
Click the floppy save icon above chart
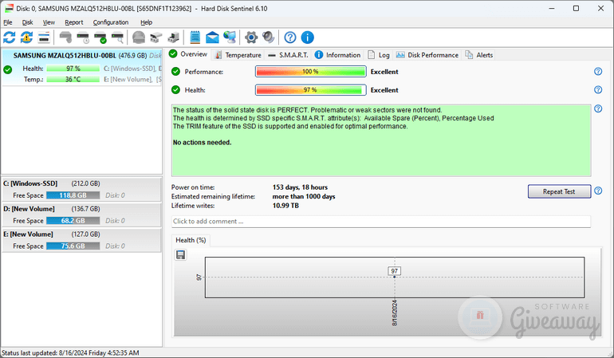pyautogui.click(x=180, y=255)
